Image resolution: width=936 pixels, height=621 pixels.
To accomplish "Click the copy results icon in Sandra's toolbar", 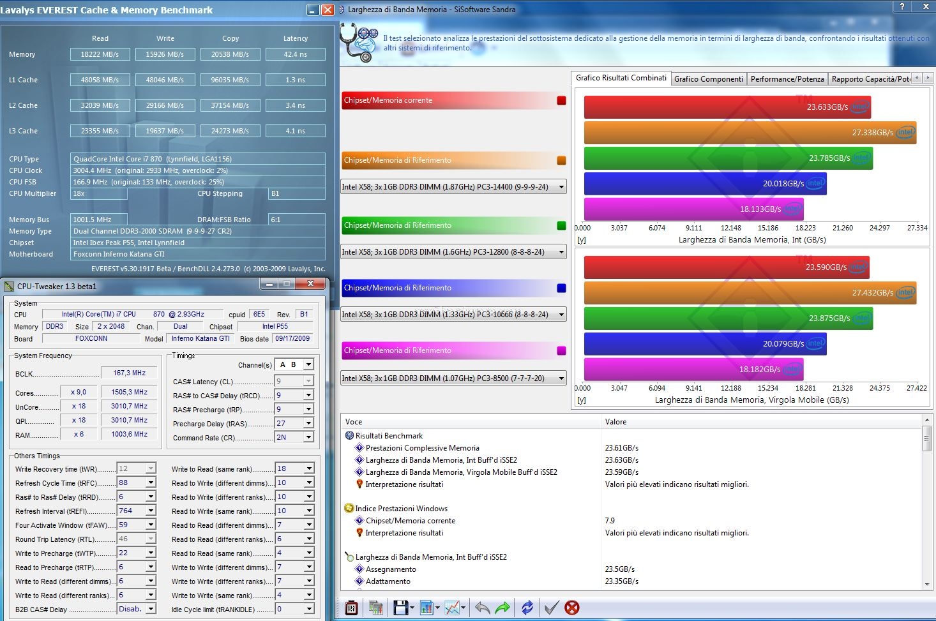I will click(x=376, y=608).
